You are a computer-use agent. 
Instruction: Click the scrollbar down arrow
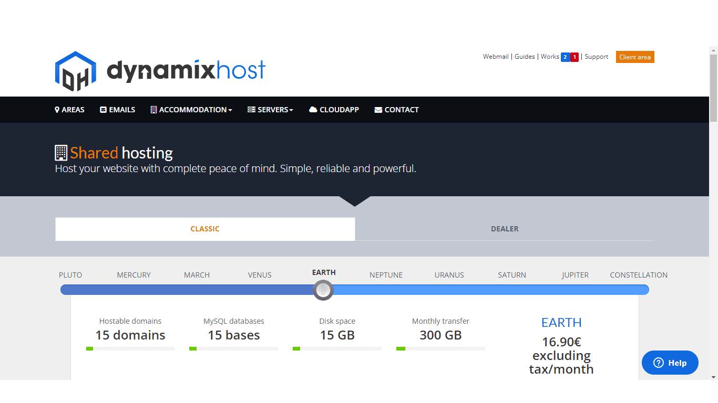(x=713, y=376)
